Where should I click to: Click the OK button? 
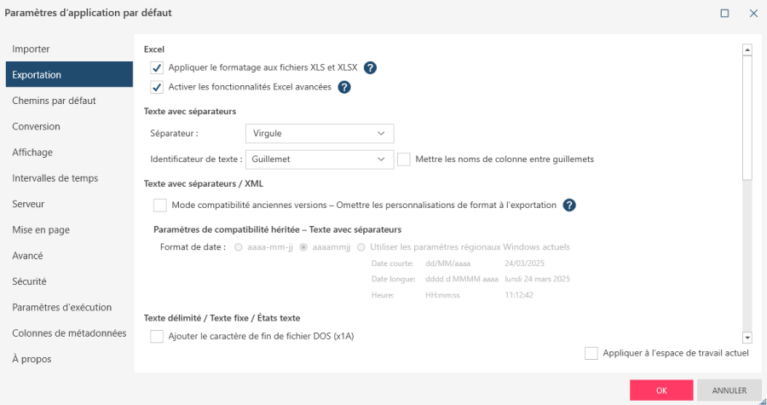660,391
